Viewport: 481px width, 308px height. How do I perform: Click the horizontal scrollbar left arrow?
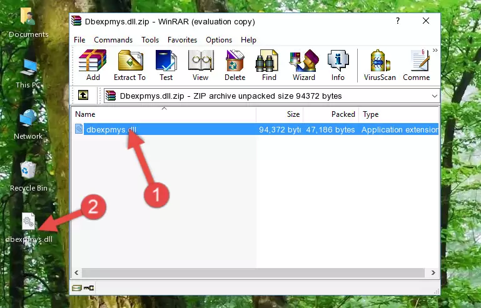77,272
